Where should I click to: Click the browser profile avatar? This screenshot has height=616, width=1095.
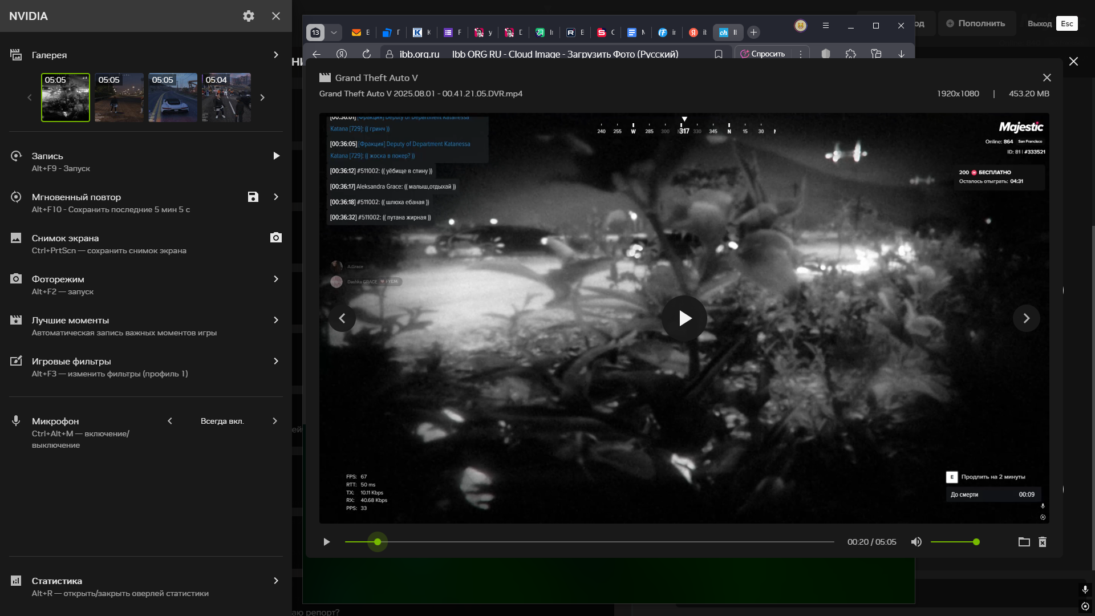[801, 26]
